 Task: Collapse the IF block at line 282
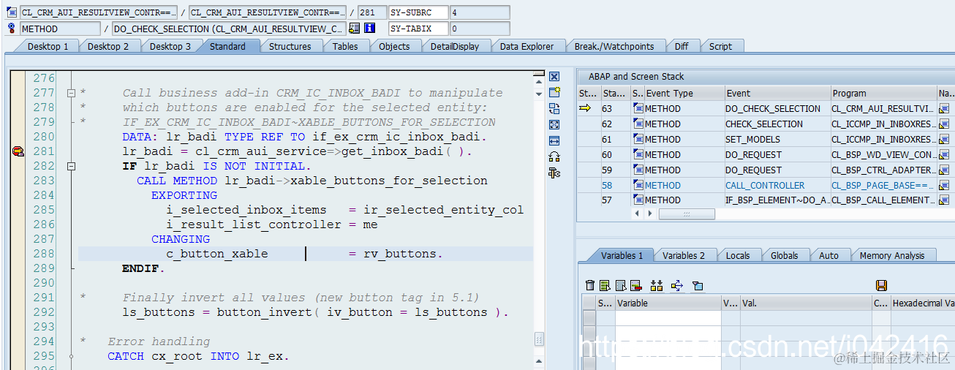(x=71, y=166)
